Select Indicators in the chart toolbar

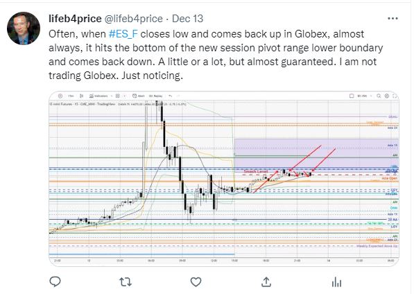tap(98, 96)
